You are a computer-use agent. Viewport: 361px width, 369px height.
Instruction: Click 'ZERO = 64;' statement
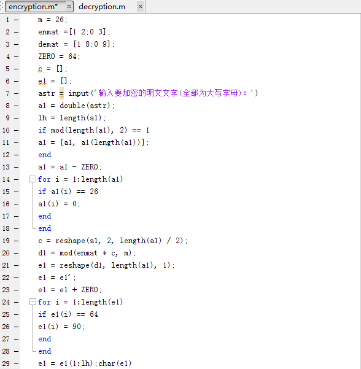(59, 56)
